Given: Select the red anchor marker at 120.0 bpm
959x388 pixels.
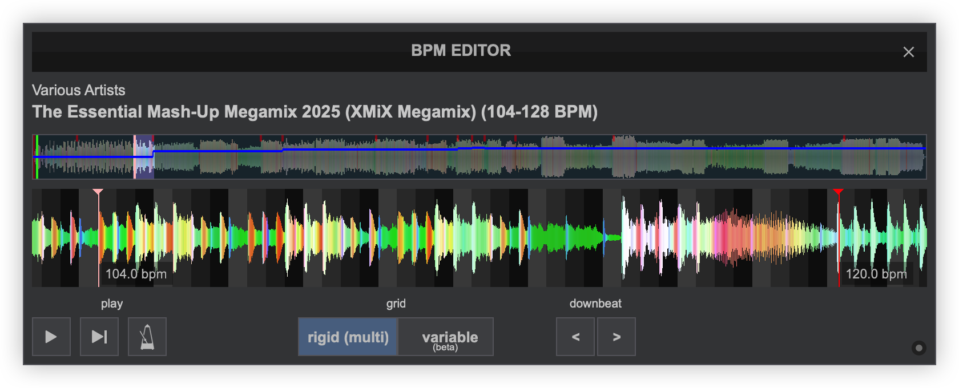Looking at the screenshot, I should [838, 192].
